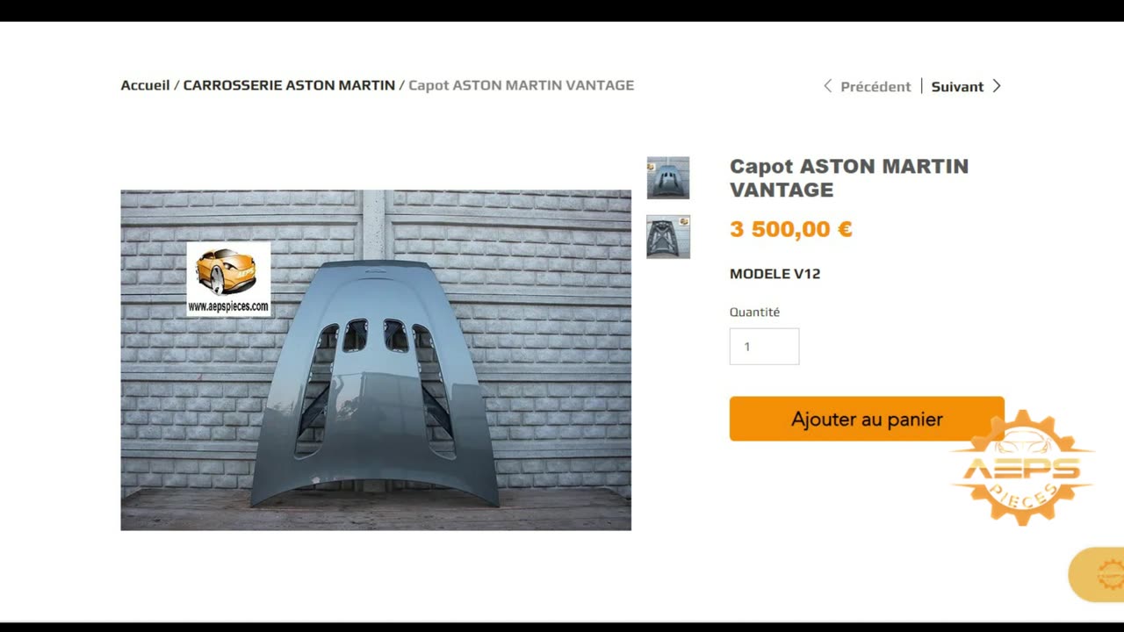Open CARROSSERIE ASTON MARTIN breadcrumb
The height and width of the screenshot is (632, 1124).
point(289,85)
